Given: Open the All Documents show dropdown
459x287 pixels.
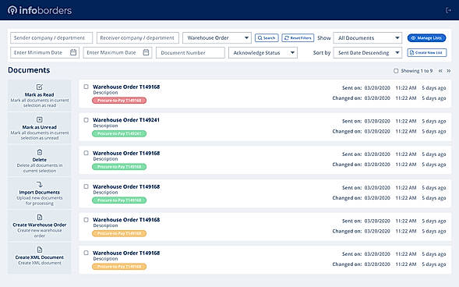Looking at the screenshot, I should (x=368, y=37).
